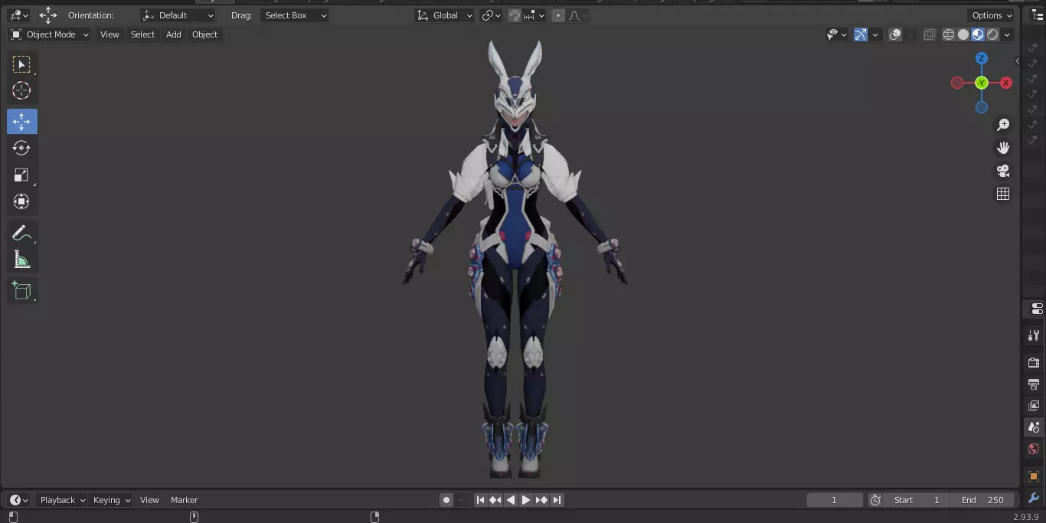This screenshot has height=523, width=1046.
Task: Select the Select Box tool in the toolbar
Action: [x=21, y=64]
